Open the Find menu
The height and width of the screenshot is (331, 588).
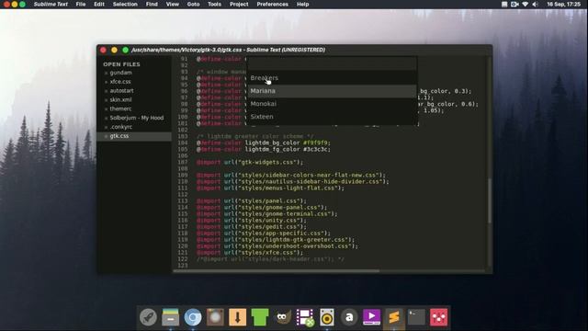point(152,4)
